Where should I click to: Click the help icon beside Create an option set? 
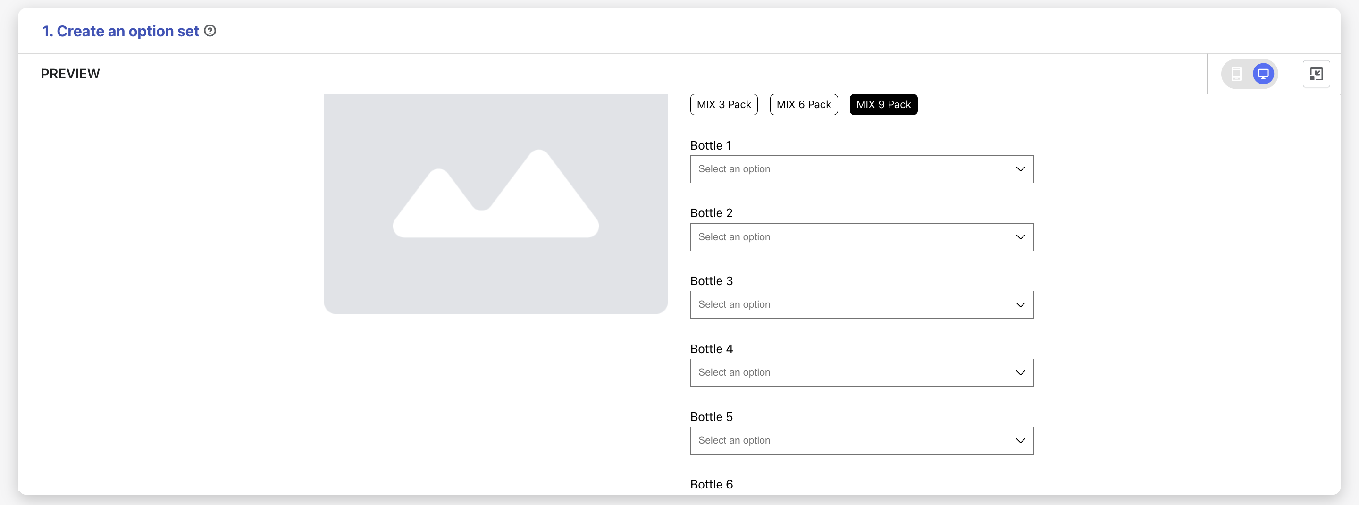tap(210, 31)
